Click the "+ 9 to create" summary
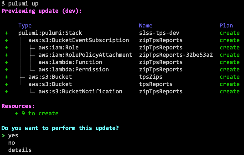Viewport: 244px width, 155px height. (37, 114)
